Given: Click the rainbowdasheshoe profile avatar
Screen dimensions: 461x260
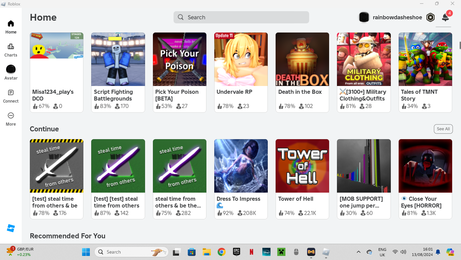Looking at the screenshot, I should (364, 17).
